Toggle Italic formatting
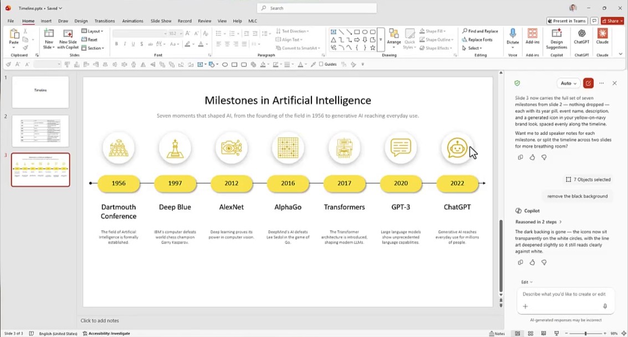Viewport: 628px width, 337px height. point(125,44)
